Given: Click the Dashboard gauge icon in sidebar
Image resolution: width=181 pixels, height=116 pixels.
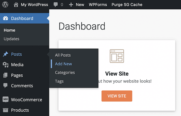Looking at the screenshot, I should tap(6, 18).
